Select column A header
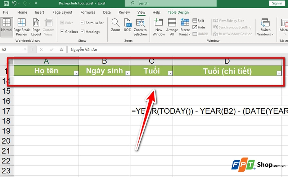This screenshot has width=288, height=177. (x=46, y=61)
